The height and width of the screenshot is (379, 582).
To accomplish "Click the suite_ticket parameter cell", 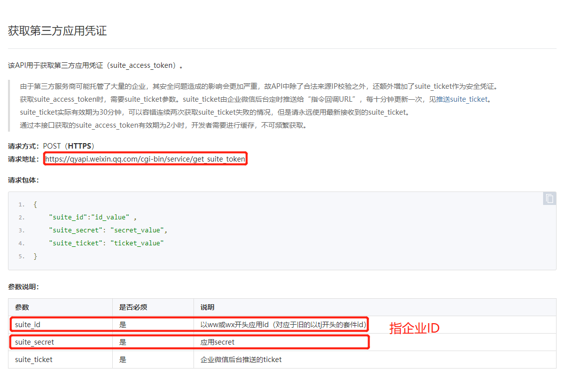I will pyautogui.click(x=60, y=360).
